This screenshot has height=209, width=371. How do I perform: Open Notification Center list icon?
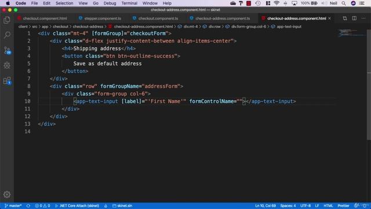(x=362, y=3)
